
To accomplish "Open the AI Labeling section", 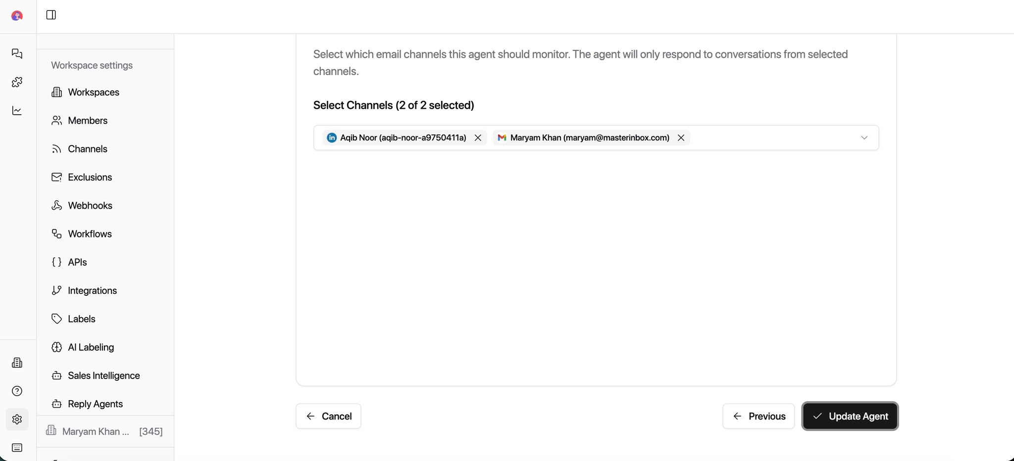I will click(91, 347).
